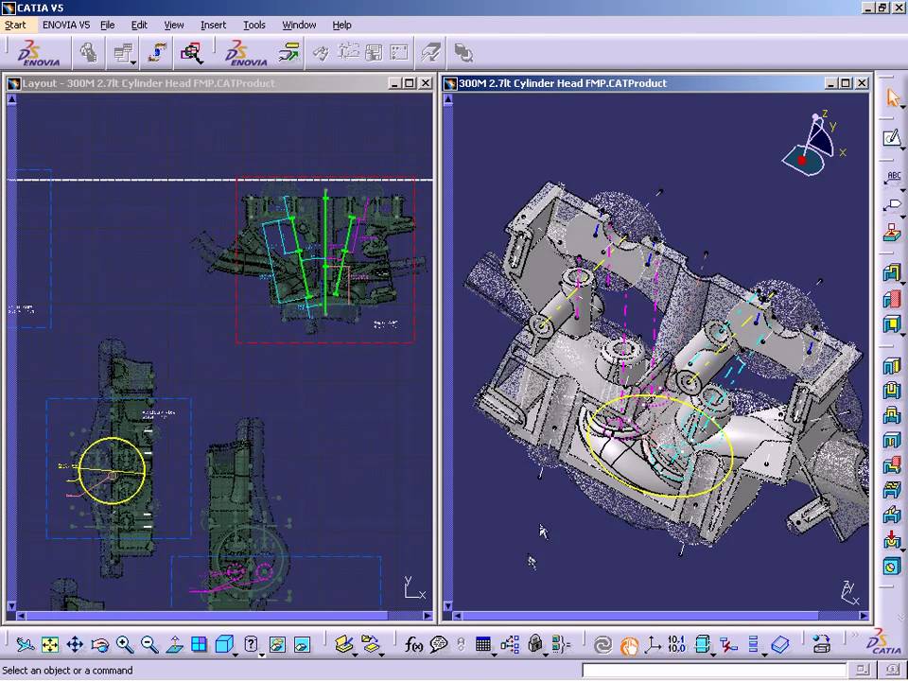Open the Help menu

(x=341, y=25)
